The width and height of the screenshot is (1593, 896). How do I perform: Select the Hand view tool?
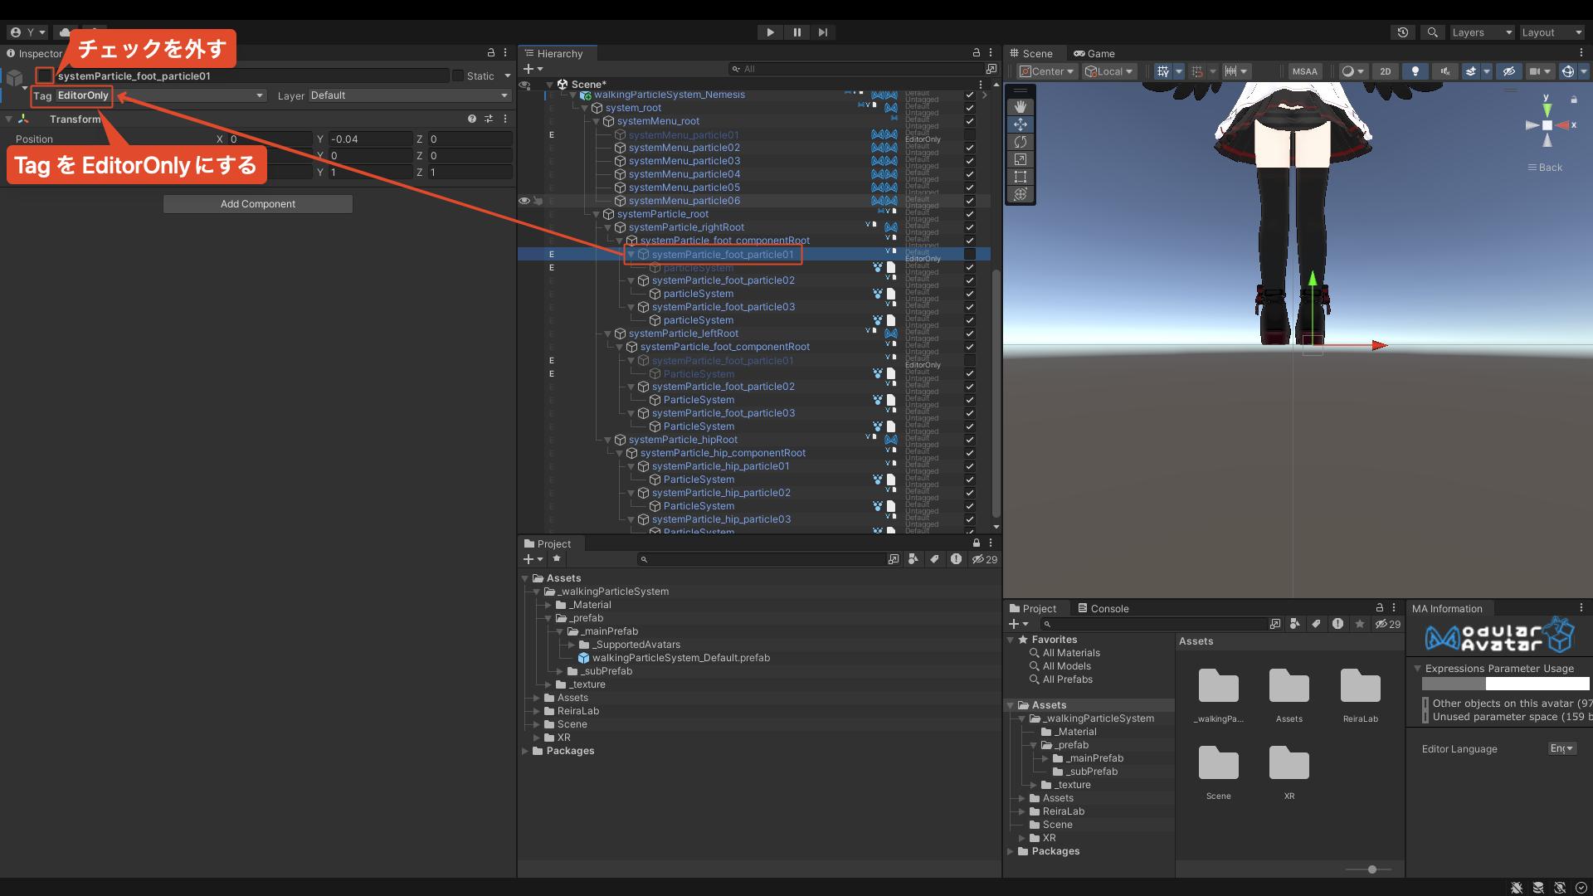point(1021,107)
